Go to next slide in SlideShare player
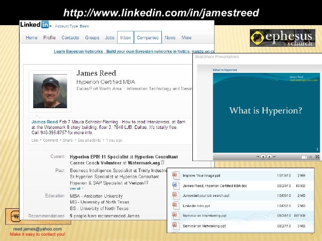This screenshot has height=241, width=322. point(269,157)
